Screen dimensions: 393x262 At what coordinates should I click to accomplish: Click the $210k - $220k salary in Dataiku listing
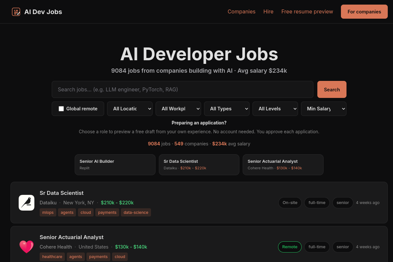coord(117,203)
